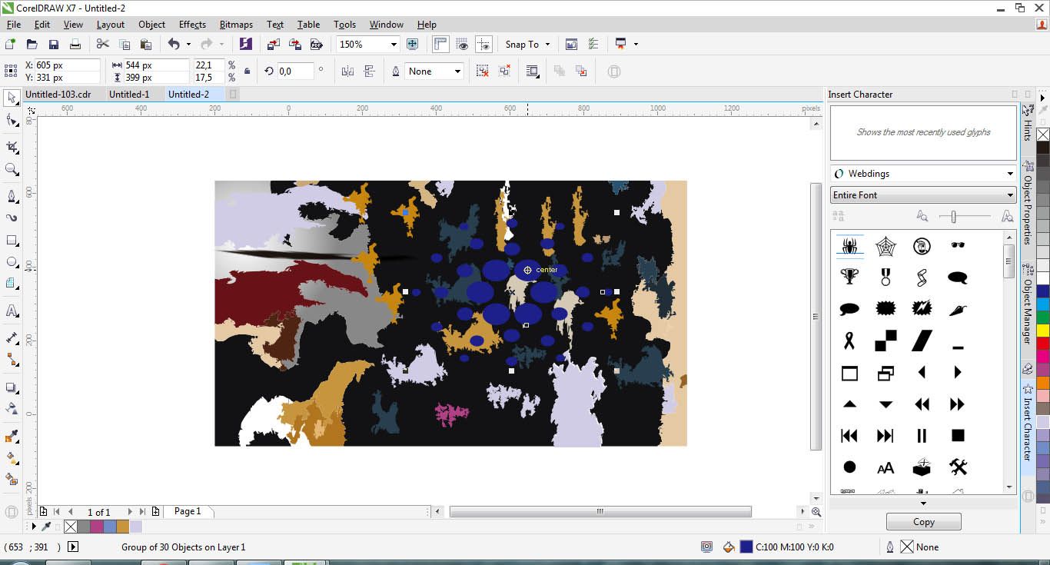Select the Interactive Fill tool
Viewport: 1050px width, 565px height.
pos(12,457)
